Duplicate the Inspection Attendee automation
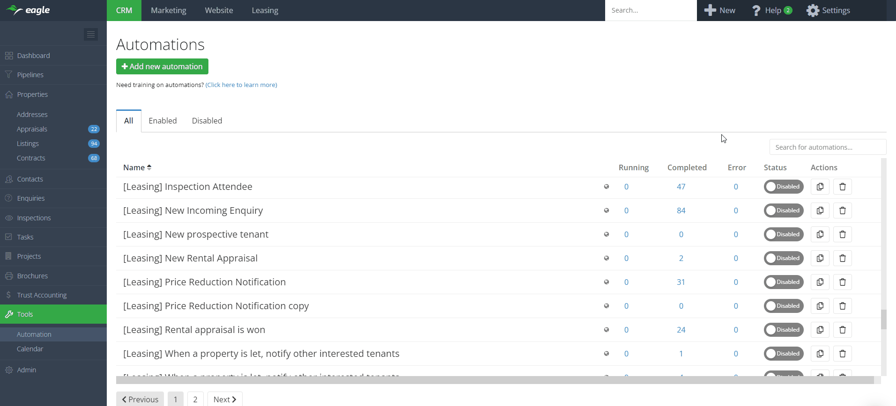Image resolution: width=896 pixels, height=406 pixels. [820, 187]
